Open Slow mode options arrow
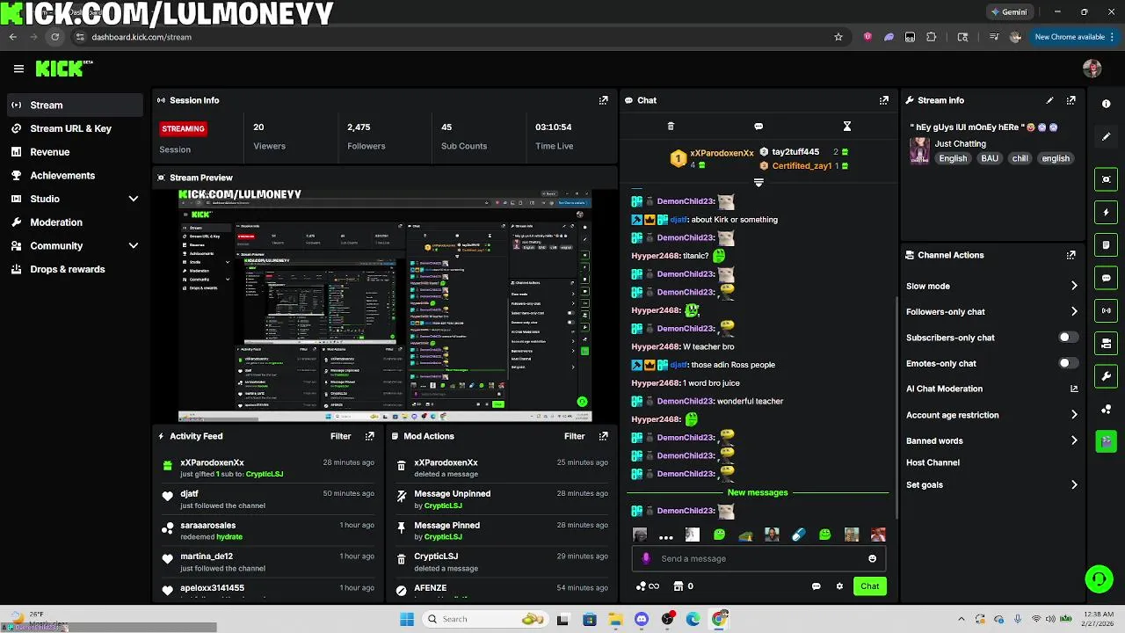Screen dimensions: 1125x633 [1073, 286]
